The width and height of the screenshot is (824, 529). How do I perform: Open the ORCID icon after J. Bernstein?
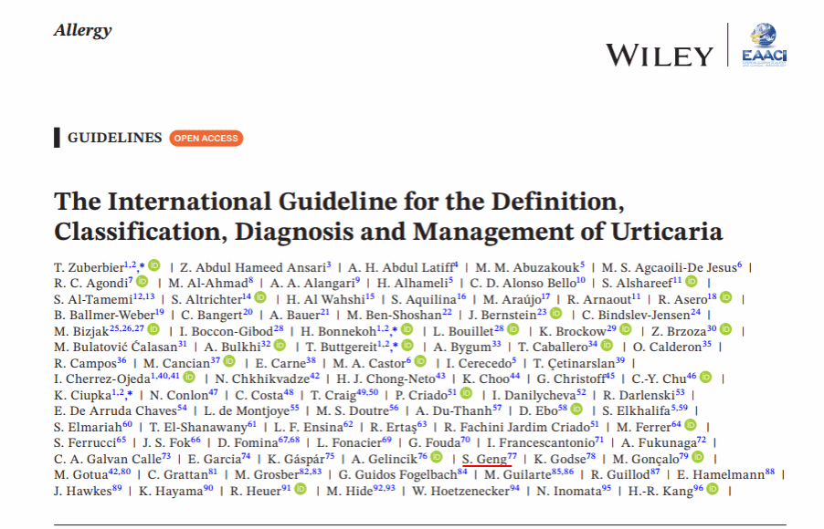pyautogui.click(x=555, y=314)
